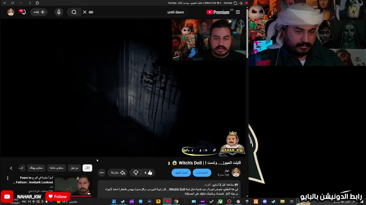Open weather widget showing 24°C

click(67, 202)
